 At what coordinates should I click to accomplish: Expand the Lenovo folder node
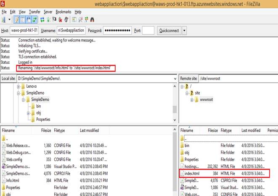pos(18,86)
